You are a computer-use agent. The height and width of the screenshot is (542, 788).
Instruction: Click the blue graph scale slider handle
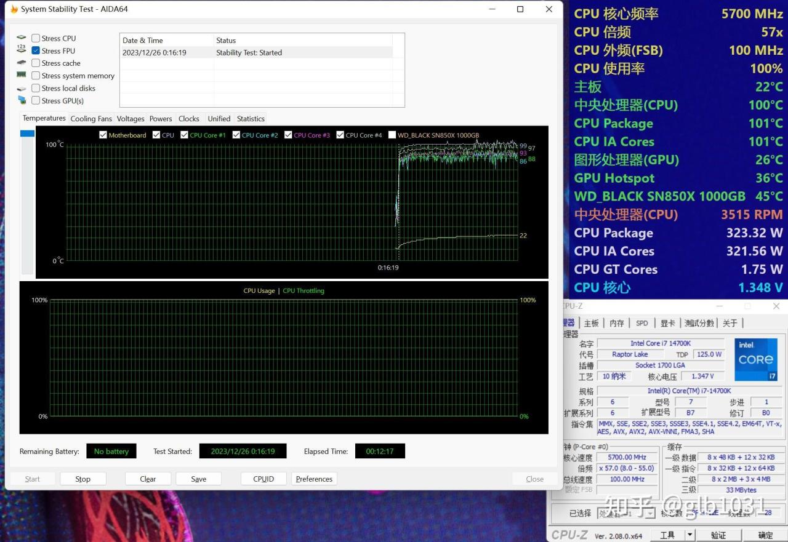coord(27,133)
